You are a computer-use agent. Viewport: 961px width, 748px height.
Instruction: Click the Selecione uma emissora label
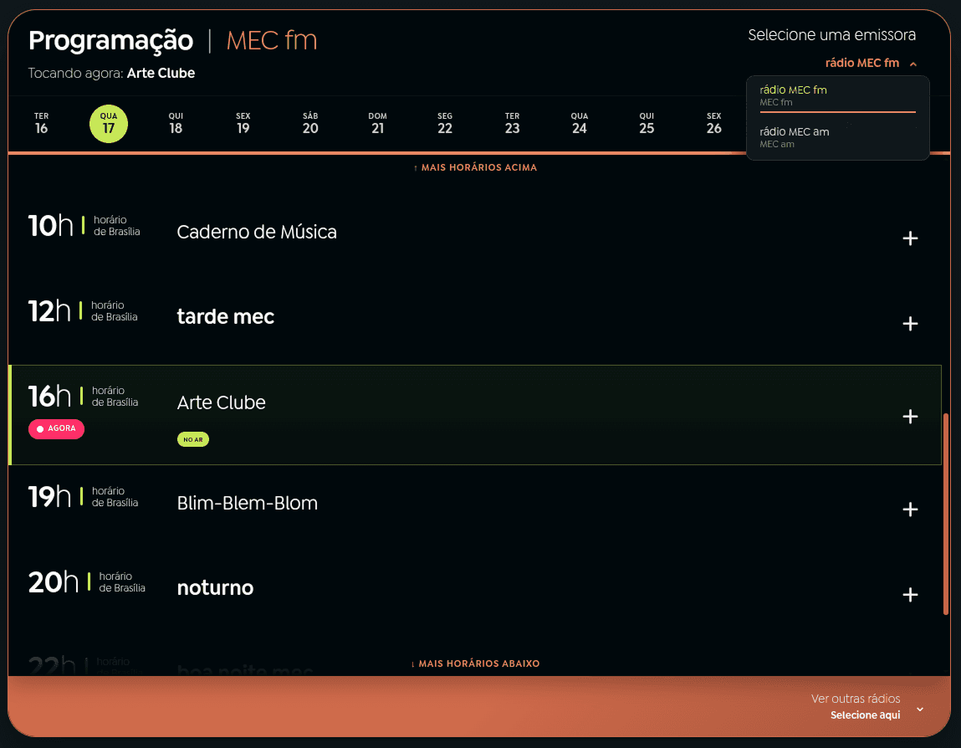[831, 35]
